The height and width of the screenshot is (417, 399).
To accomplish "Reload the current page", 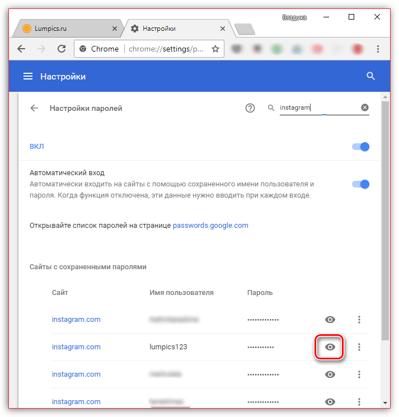I will point(62,49).
